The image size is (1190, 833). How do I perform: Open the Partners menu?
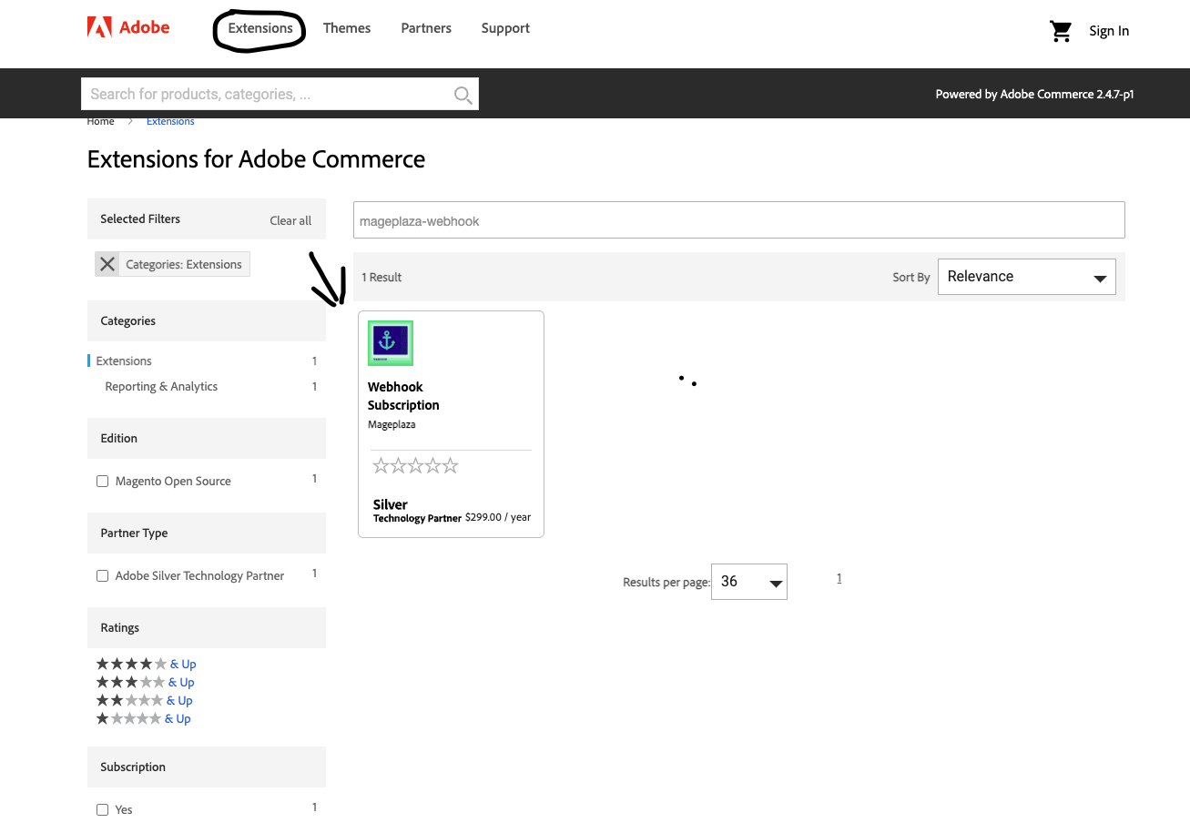pyautogui.click(x=426, y=28)
